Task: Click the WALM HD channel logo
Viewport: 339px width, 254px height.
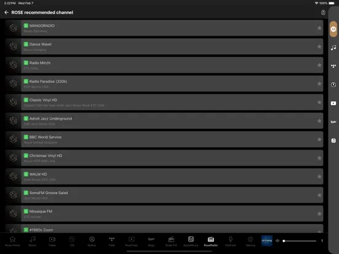Action: (13, 177)
